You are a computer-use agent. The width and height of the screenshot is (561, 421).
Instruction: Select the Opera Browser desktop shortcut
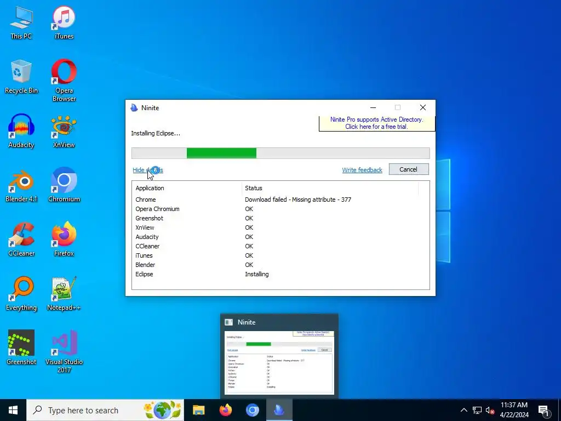tap(64, 81)
